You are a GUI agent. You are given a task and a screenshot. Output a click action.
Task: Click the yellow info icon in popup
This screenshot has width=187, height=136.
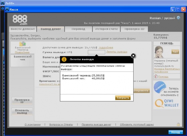pyautogui.click(x=64, y=59)
